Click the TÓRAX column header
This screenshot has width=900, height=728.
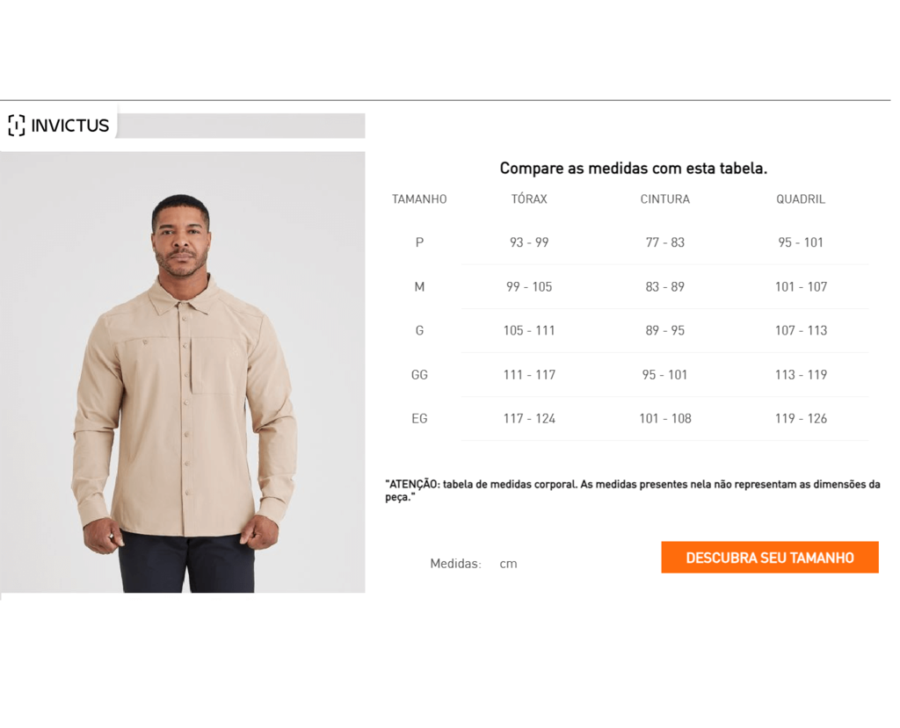[x=529, y=198]
